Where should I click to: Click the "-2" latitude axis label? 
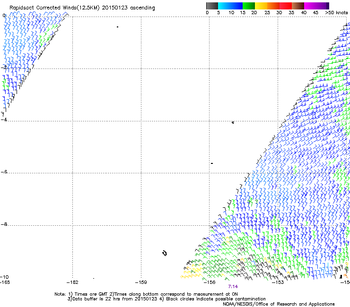[4, 67]
